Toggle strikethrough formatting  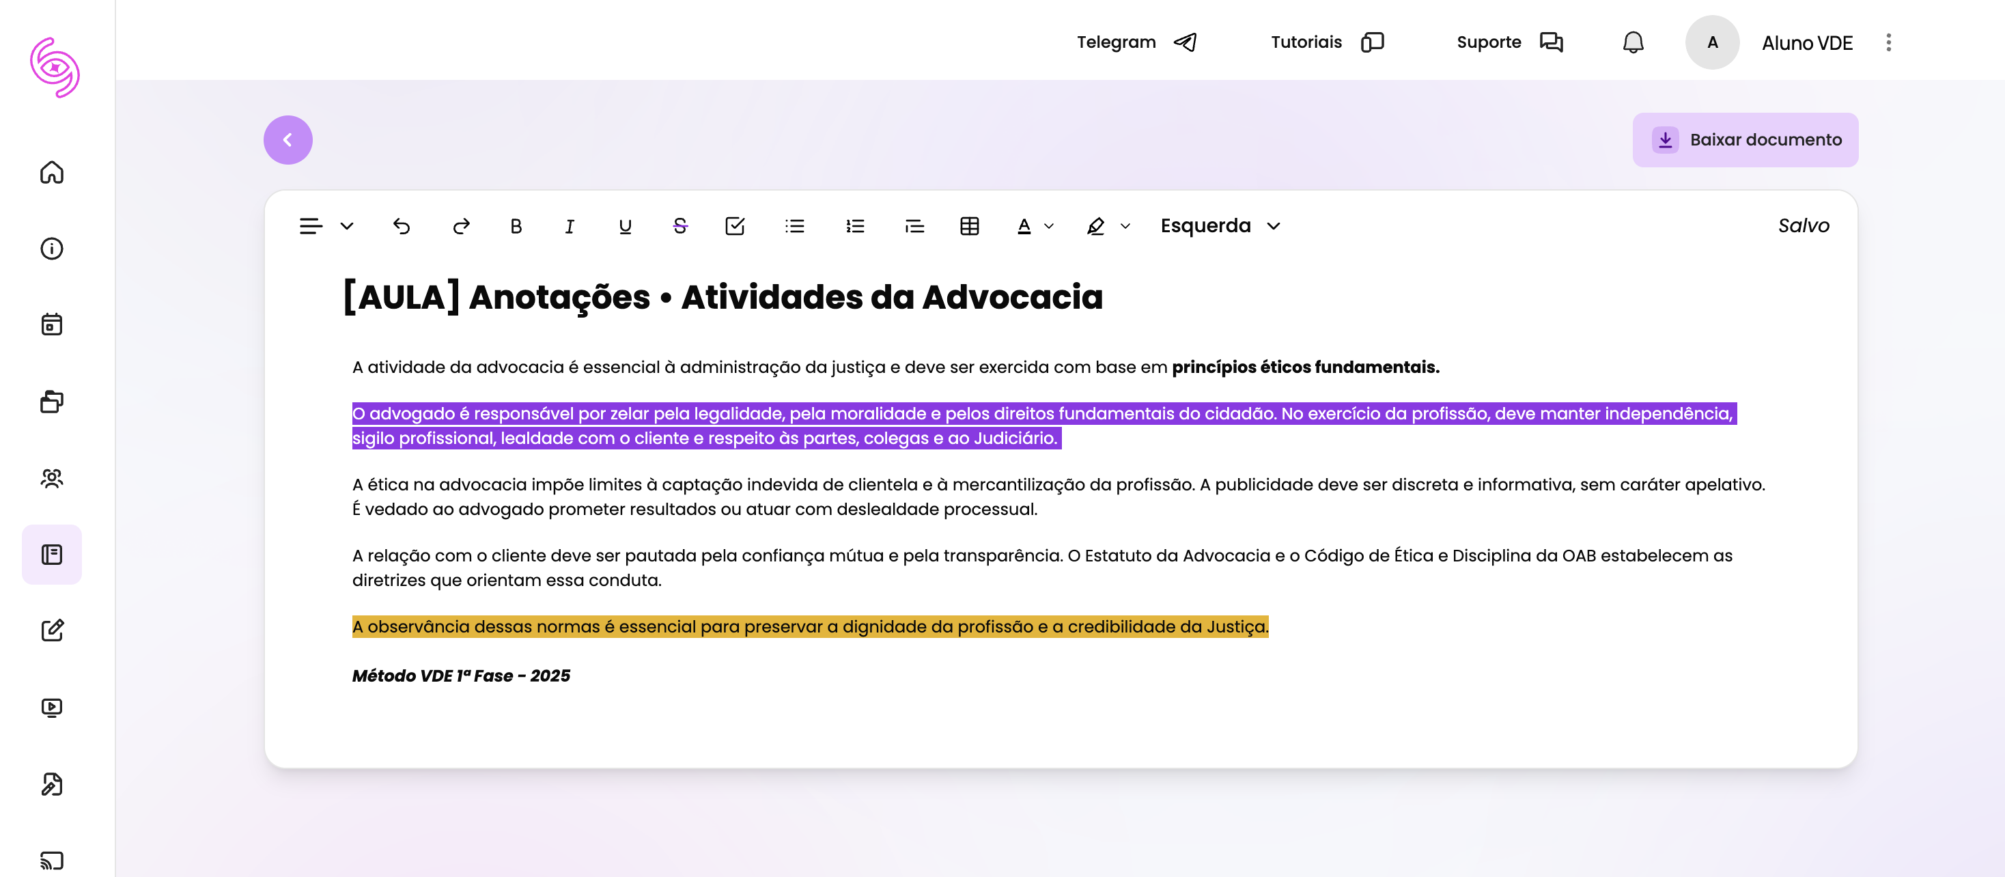(678, 225)
